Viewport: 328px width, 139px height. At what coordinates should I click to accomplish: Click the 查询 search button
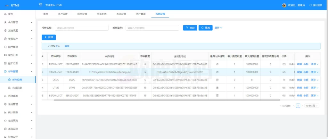(x=190, y=28)
